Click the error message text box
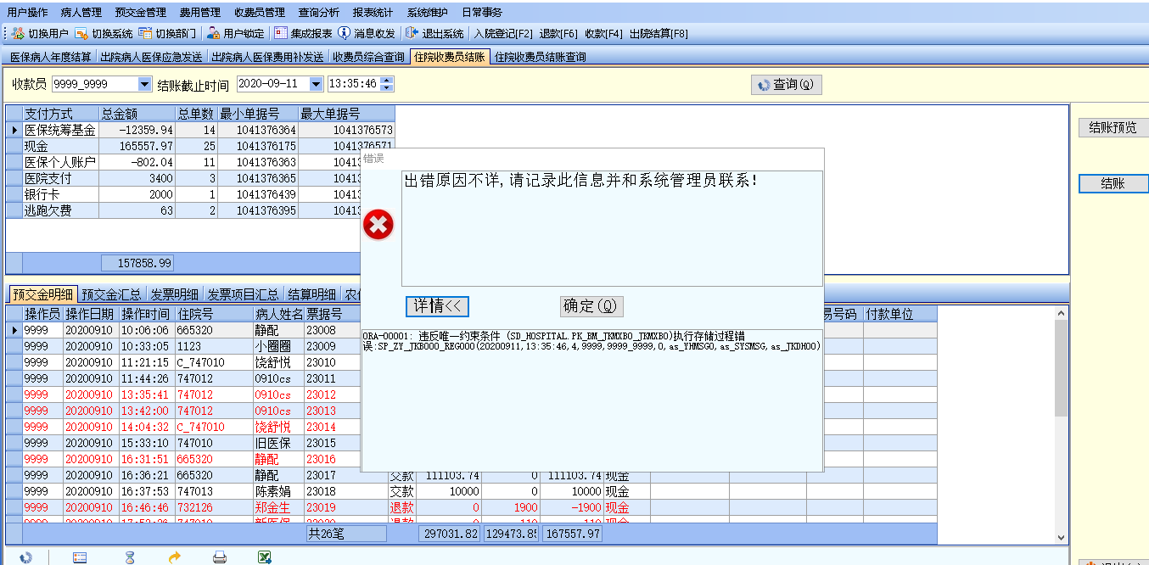 (x=612, y=229)
